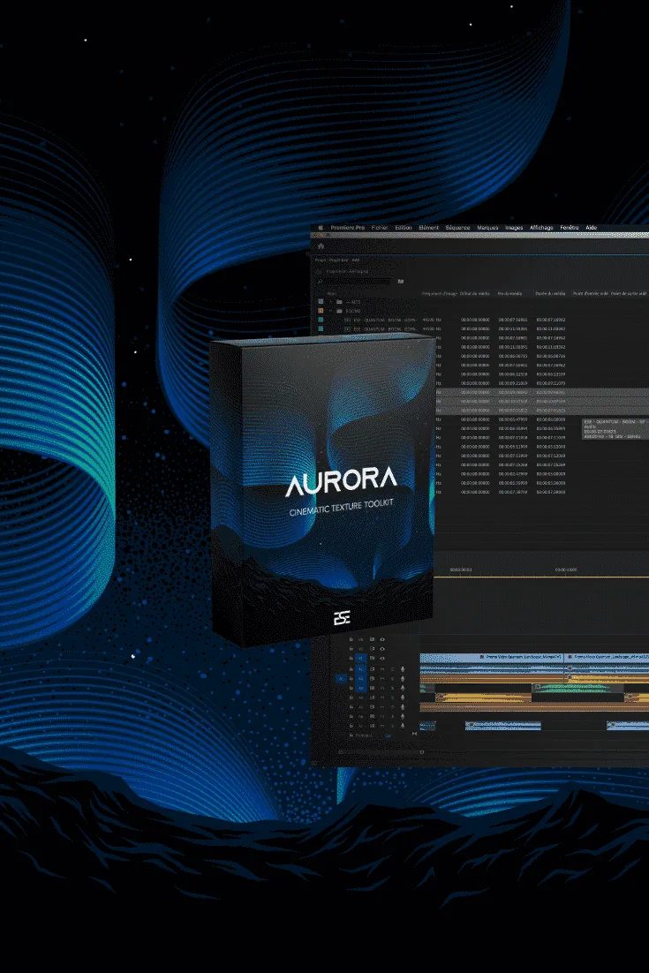
Task: Sort by Début du média column
Action: (x=475, y=293)
